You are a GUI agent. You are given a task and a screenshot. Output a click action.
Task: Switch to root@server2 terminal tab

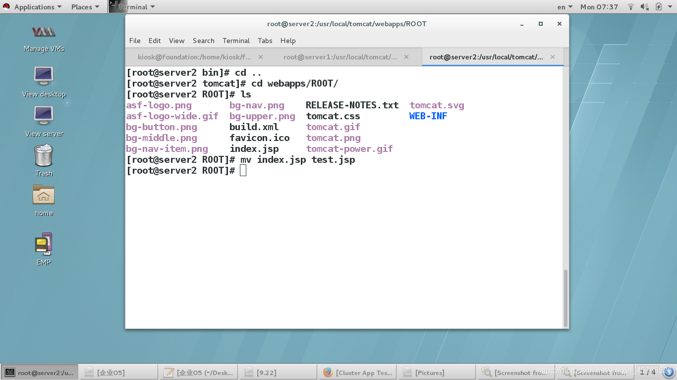[x=492, y=57]
